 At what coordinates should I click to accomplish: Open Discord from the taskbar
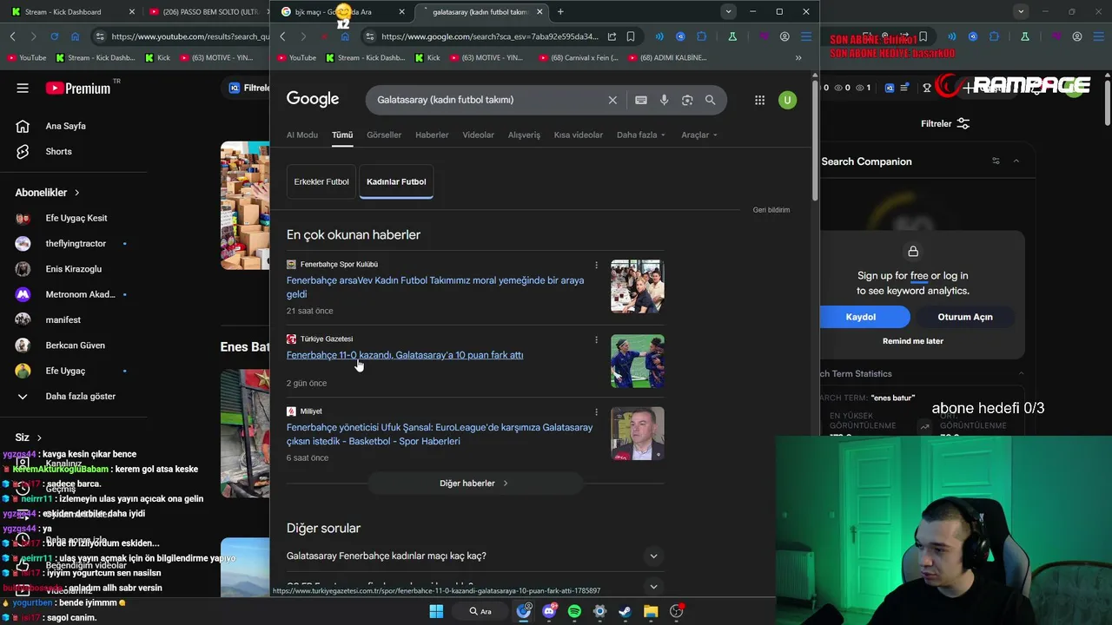click(x=549, y=611)
